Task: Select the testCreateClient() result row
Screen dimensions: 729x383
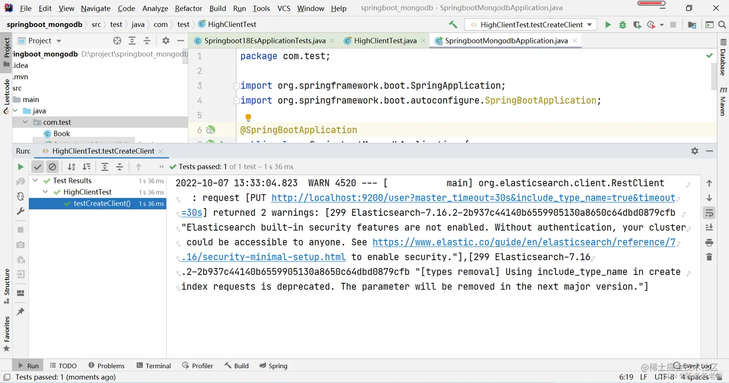Action: pyautogui.click(x=97, y=204)
